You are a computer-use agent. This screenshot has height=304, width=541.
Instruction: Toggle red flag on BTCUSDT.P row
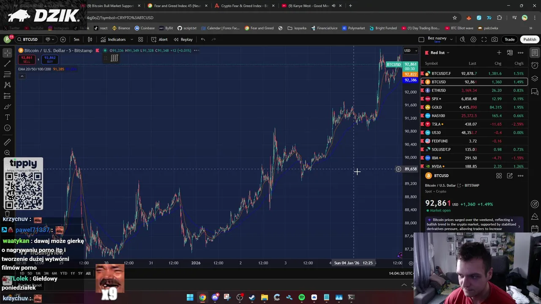pyautogui.click(x=423, y=73)
